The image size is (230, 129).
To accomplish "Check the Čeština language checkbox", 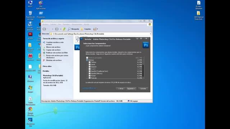I will tap(89, 62).
